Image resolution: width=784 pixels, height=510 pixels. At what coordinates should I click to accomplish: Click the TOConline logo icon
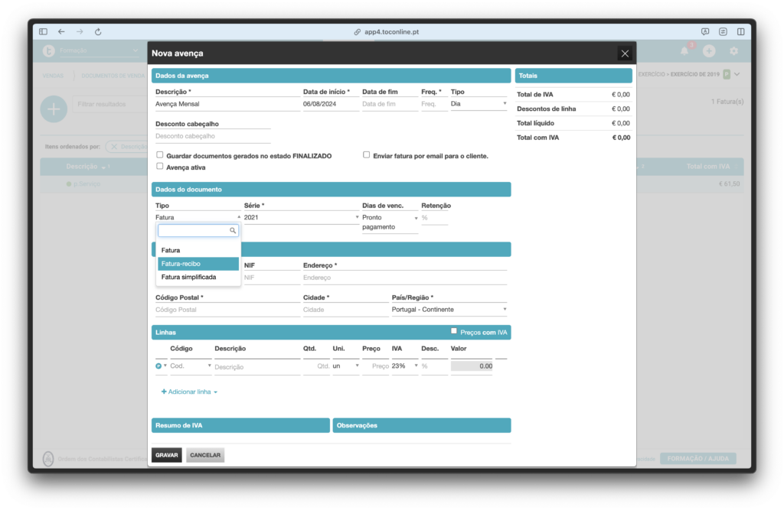click(x=48, y=50)
